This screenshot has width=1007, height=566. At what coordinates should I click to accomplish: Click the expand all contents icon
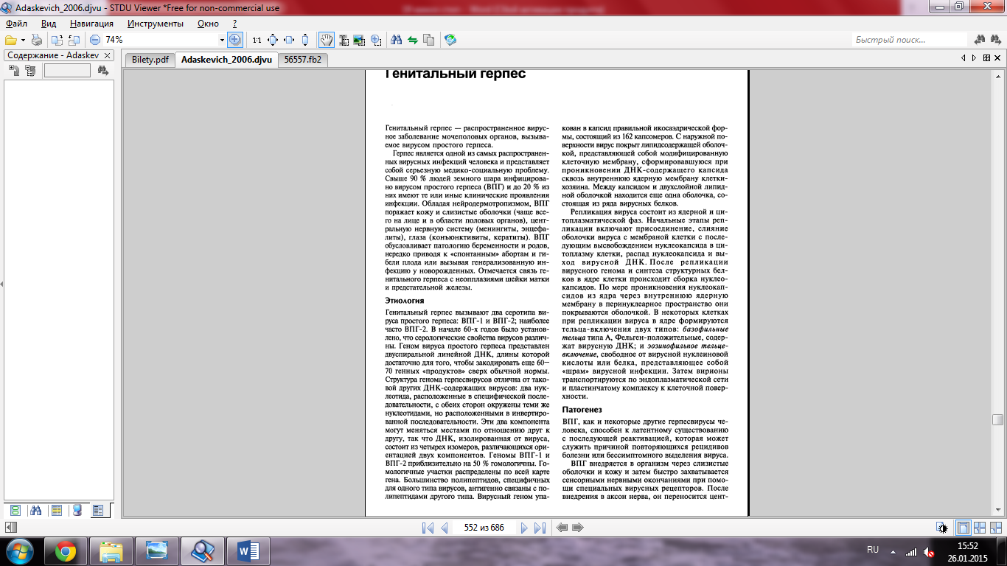(14, 71)
